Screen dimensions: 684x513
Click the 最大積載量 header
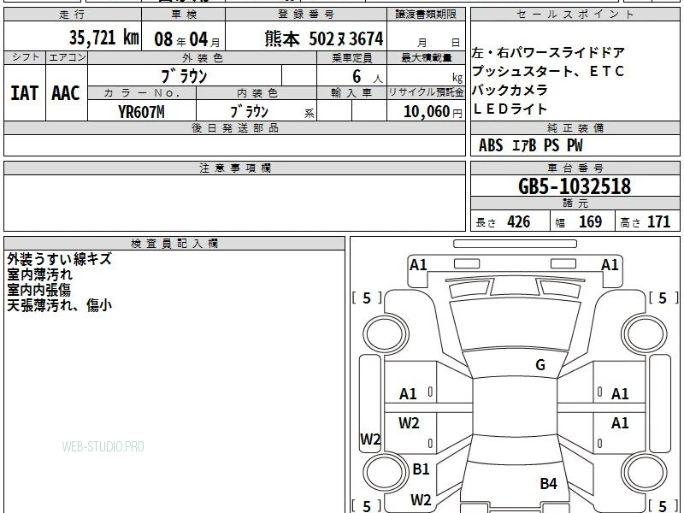(426, 57)
